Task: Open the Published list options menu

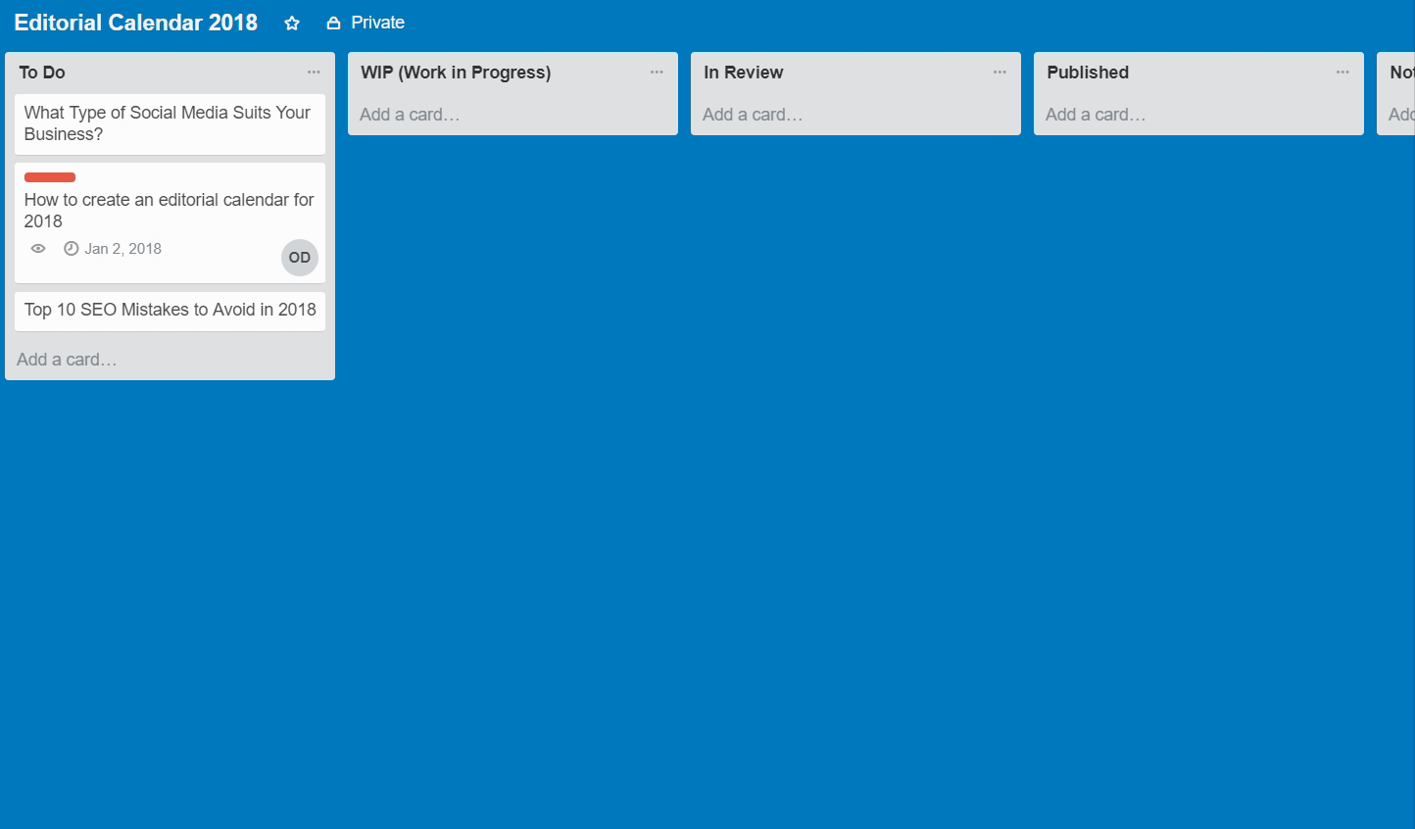Action: 1342,72
